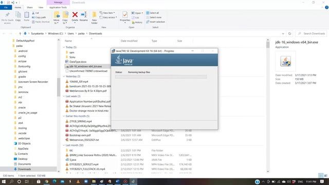Screen dimensions: 329x185
Task: Click History in the Open group
Action: point(137,22)
